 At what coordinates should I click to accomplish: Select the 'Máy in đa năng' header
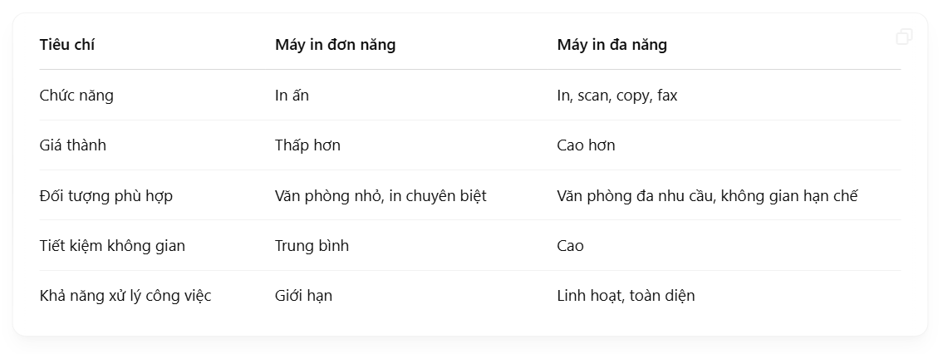pyautogui.click(x=611, y=45)
